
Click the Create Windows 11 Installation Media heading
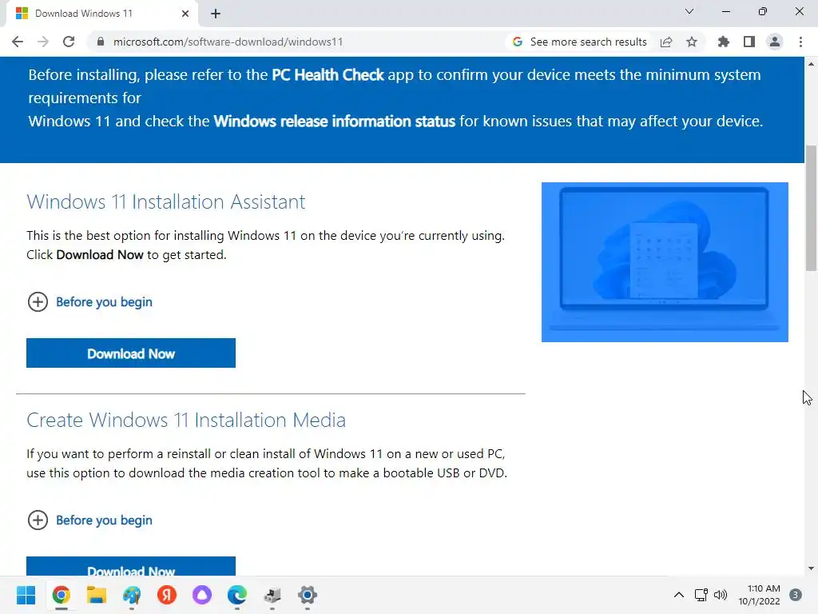point(186,420)
